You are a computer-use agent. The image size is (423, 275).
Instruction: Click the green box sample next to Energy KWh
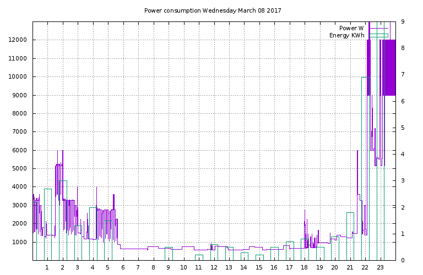(x=379, y=35)
